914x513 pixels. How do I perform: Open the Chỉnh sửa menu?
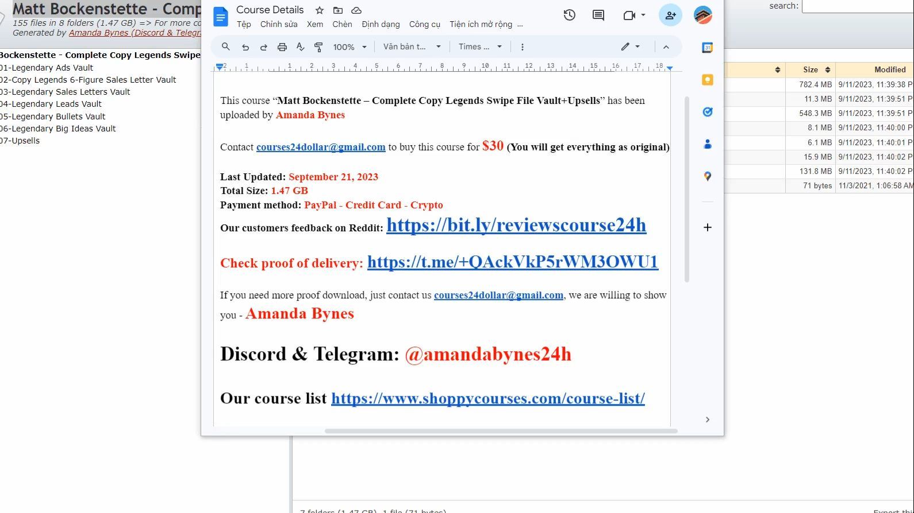279,24
